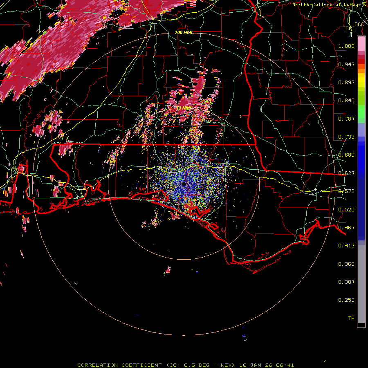Screen dimensions: 368x368
Task: Click the 0.573 scale label
Action: tap(346, 191)
